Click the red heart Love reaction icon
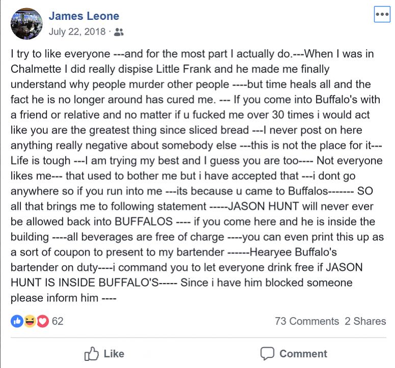This screenshot has width=395, height=368. [x=42, y=321]
